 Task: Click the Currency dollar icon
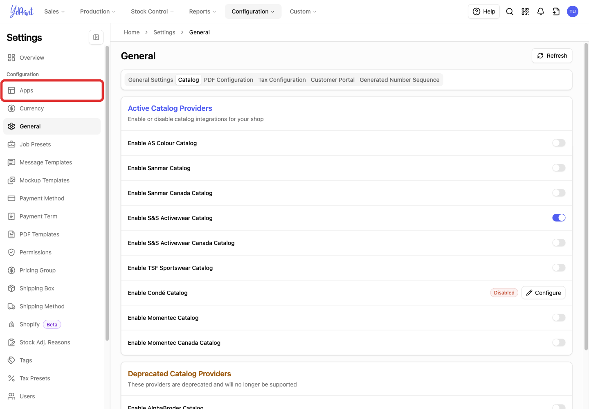tap(11, 108)
